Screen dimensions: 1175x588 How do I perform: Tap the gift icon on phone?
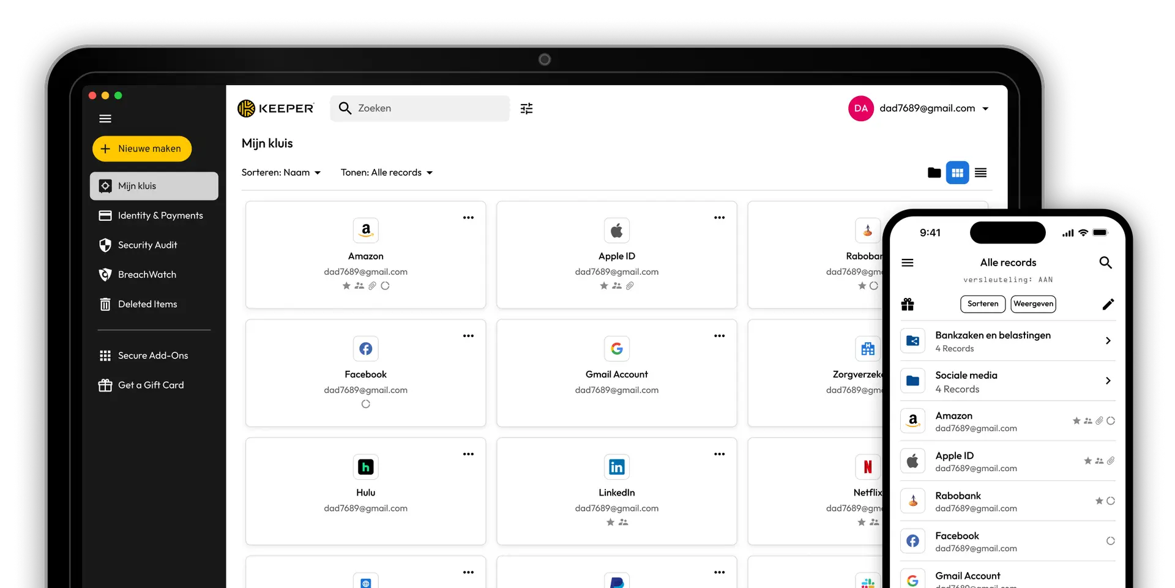click(908, 304)
